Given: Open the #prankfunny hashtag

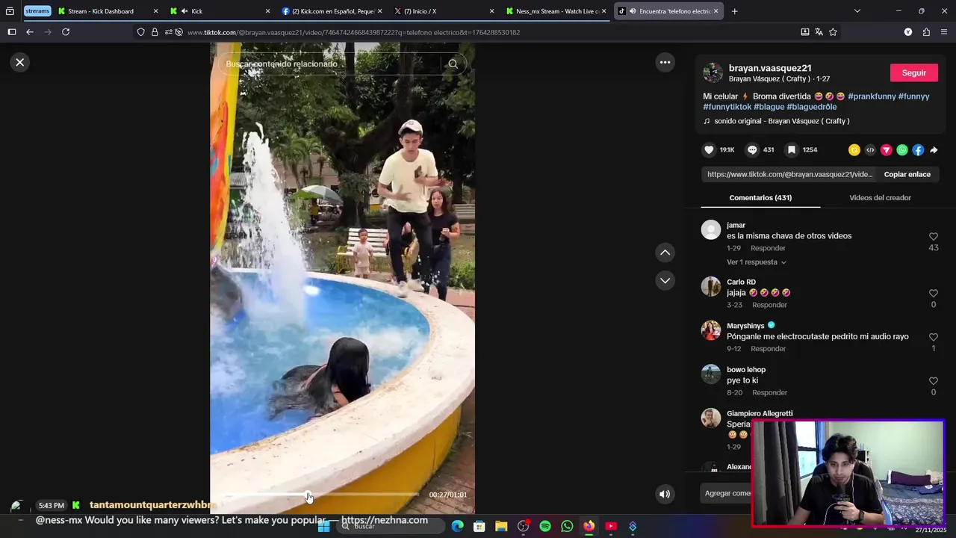Looking at the screenshot, I should 872,96.
